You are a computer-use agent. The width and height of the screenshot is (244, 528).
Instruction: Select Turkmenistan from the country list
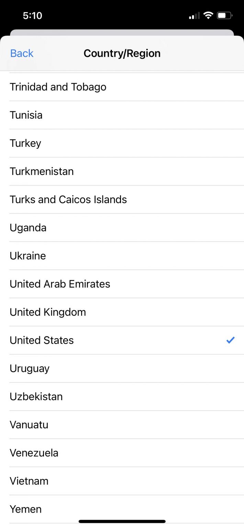pos(42,171)
